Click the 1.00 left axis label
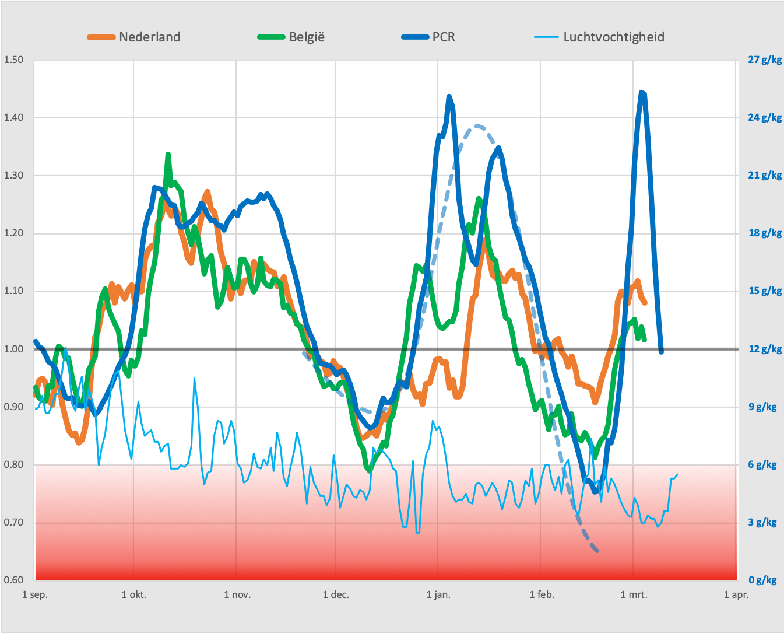Viewport: 784px width, 633px height. point(13,349)
